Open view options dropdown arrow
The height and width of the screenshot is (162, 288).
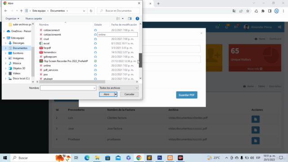point(123,18)
